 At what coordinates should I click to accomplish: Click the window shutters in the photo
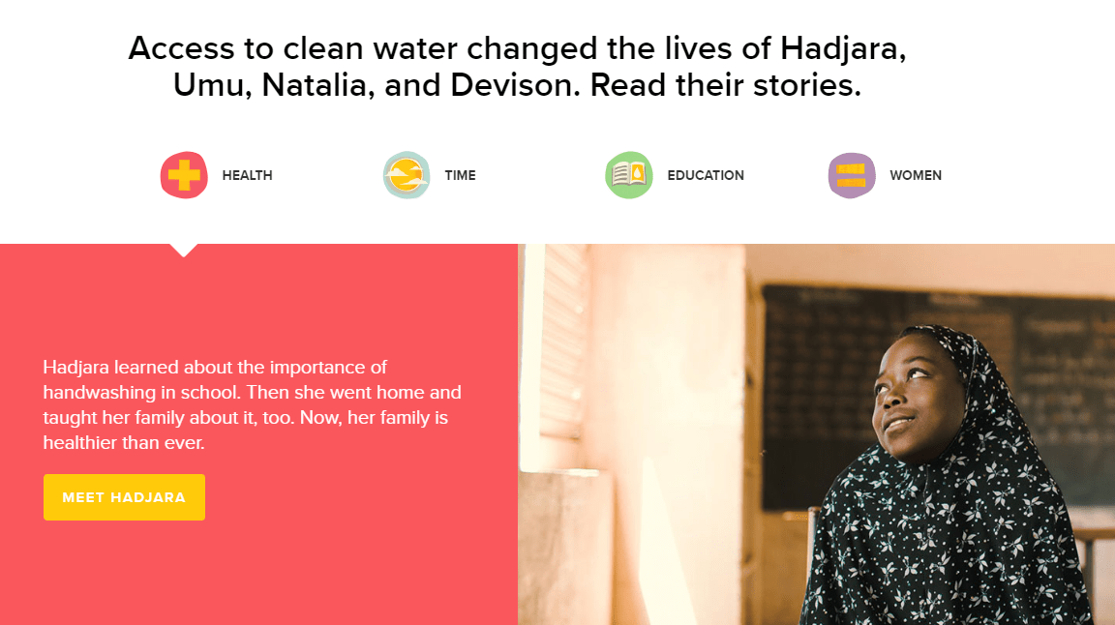point(563,342)
